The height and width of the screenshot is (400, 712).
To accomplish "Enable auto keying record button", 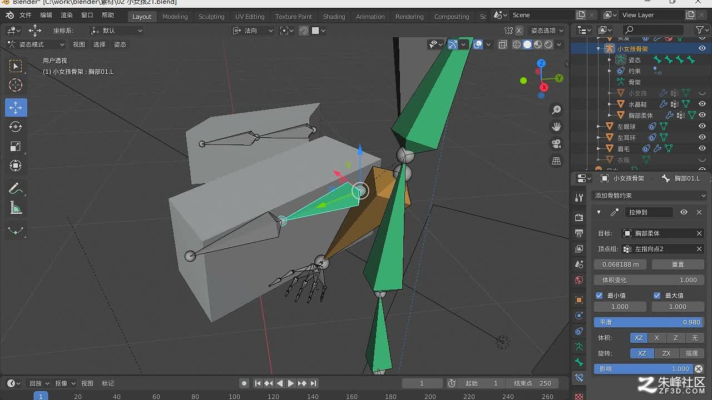I will click(244, 383).
